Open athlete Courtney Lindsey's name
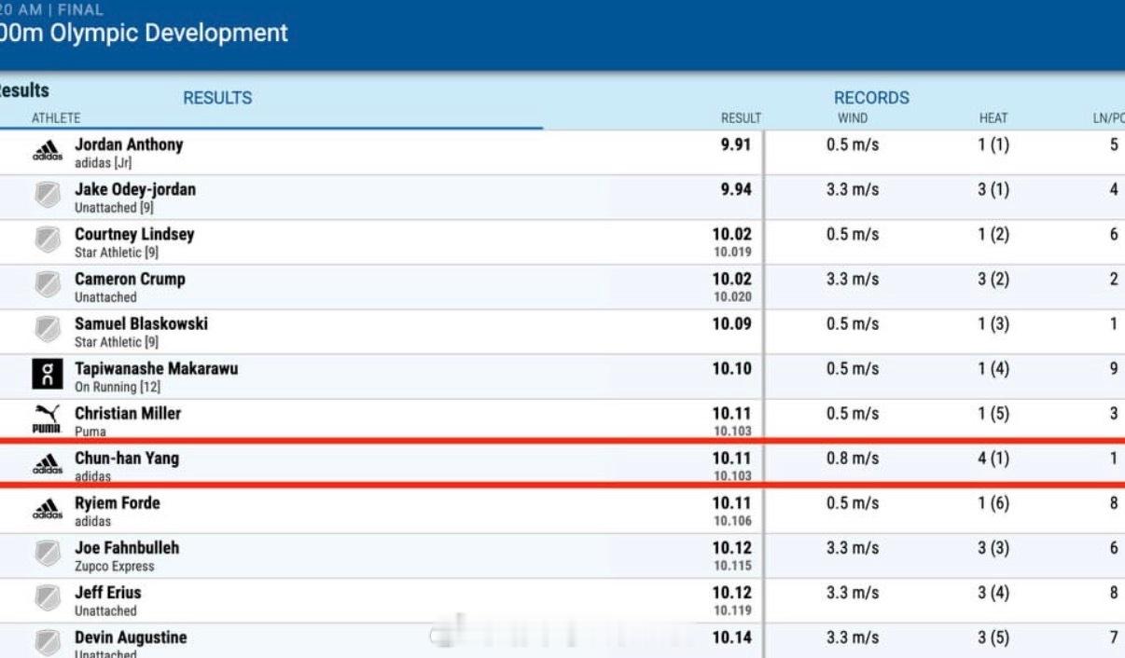The image size is (1125, 658). click(134, 234)
